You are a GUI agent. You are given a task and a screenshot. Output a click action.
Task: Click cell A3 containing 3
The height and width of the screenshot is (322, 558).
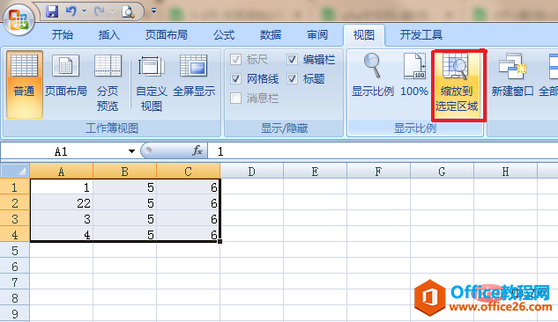coord(62,218)
